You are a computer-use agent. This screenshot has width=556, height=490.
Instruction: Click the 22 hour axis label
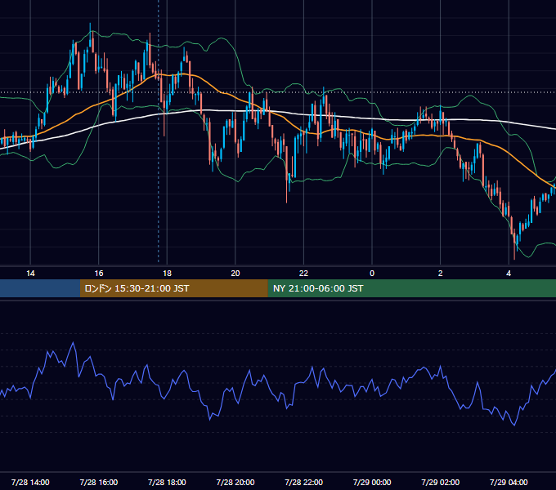[x=303, y=274]
